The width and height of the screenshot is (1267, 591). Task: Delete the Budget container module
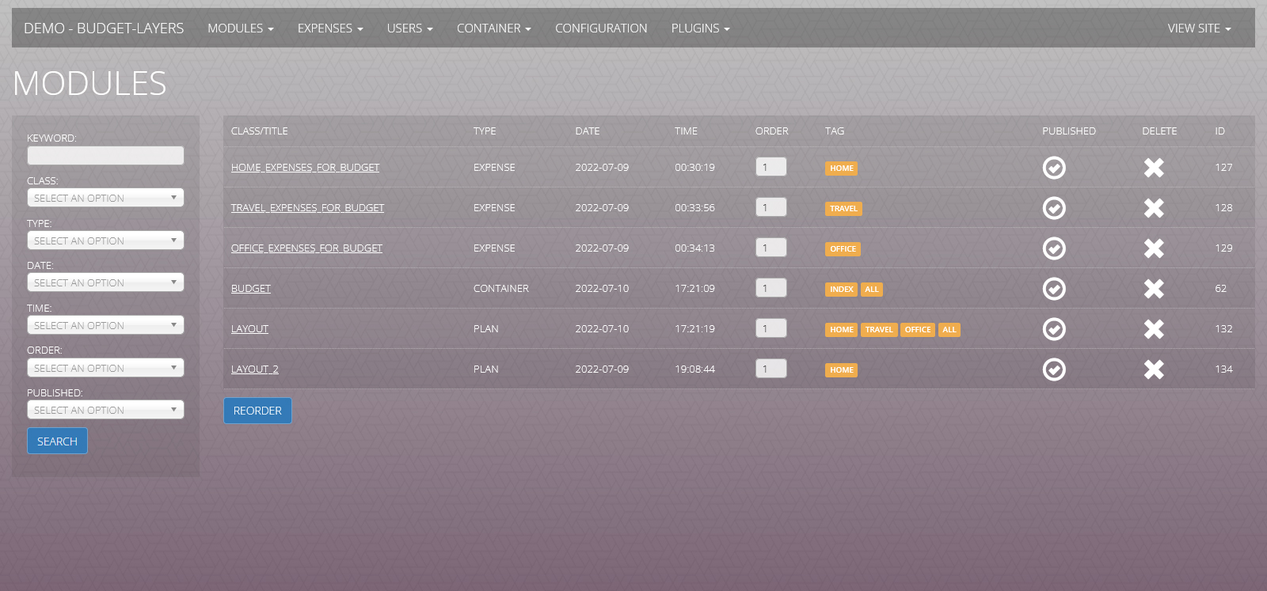pyautogui.click(x=1154, y=289)
